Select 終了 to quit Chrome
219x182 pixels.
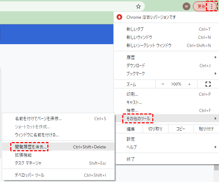[x=166, y=159]
